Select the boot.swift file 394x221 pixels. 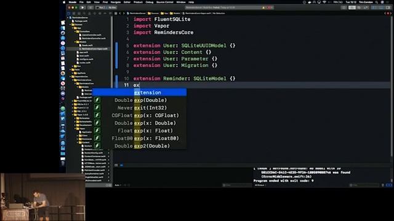82,56
